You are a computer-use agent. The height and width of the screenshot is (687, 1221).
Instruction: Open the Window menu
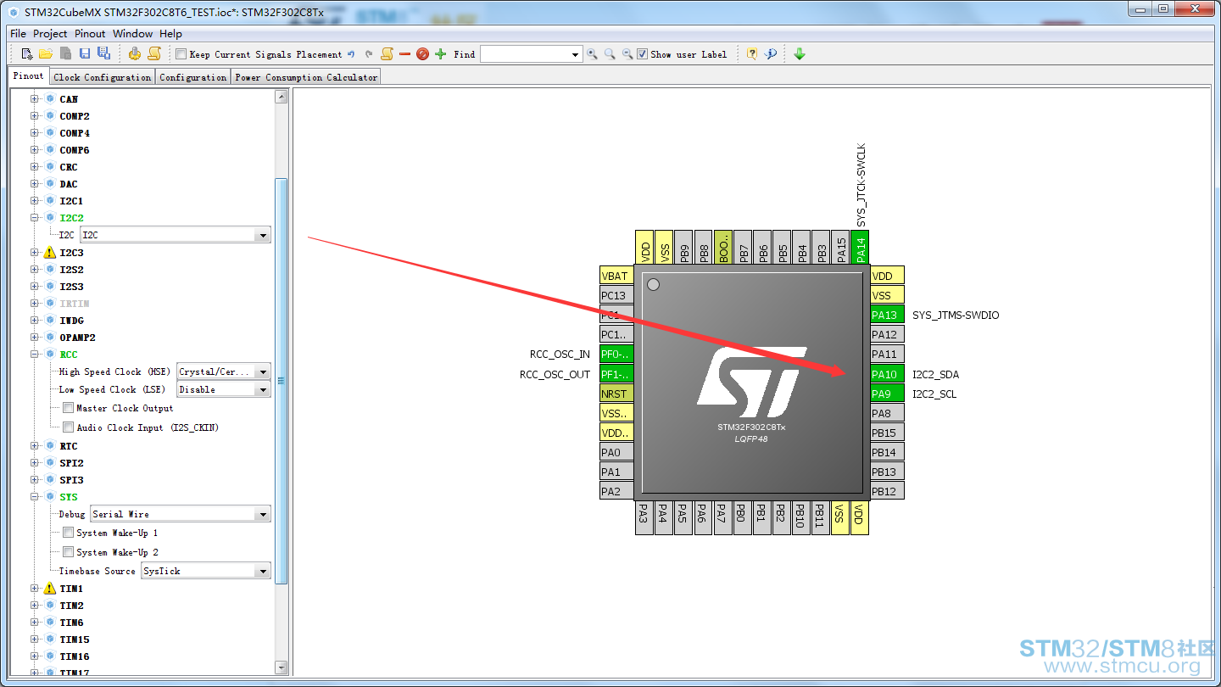click(132, 34)
